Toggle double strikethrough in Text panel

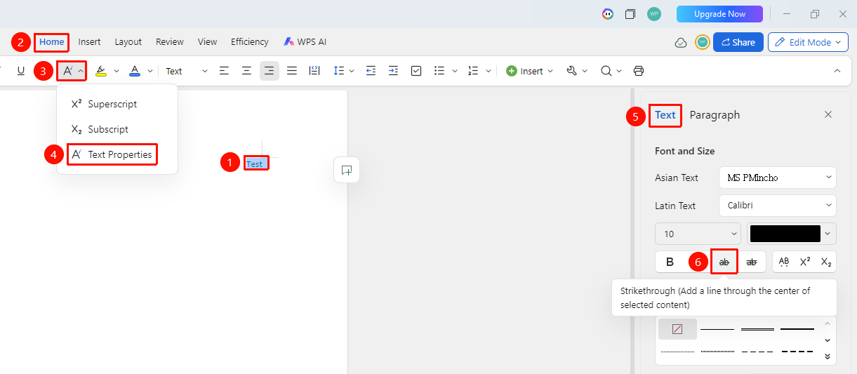tap(752, 262)
